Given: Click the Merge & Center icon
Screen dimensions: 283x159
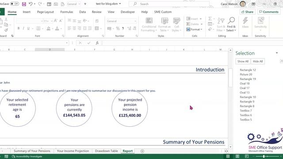Looking at the screenshot, I should click(97, 28).
